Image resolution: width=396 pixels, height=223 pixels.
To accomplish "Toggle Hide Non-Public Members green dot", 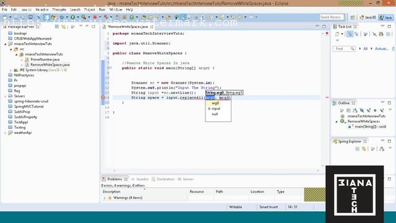I will click(x=375, y=110).
